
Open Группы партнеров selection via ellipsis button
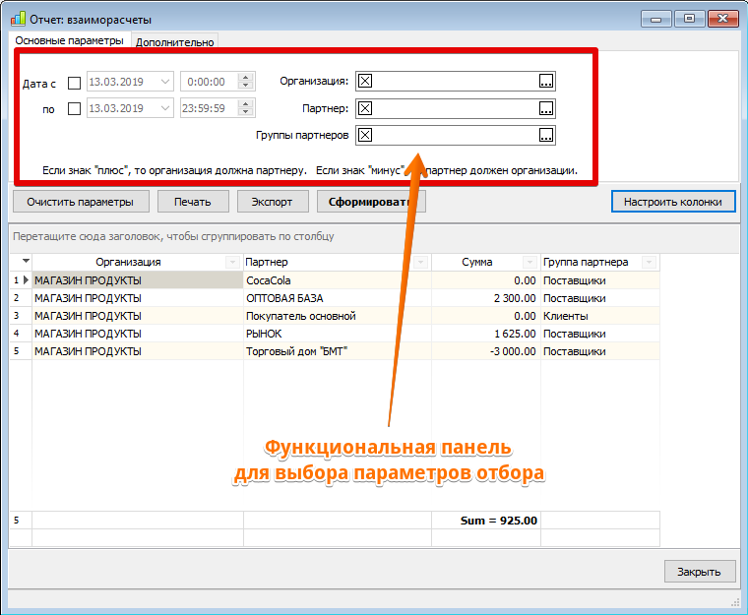point(545,135)
